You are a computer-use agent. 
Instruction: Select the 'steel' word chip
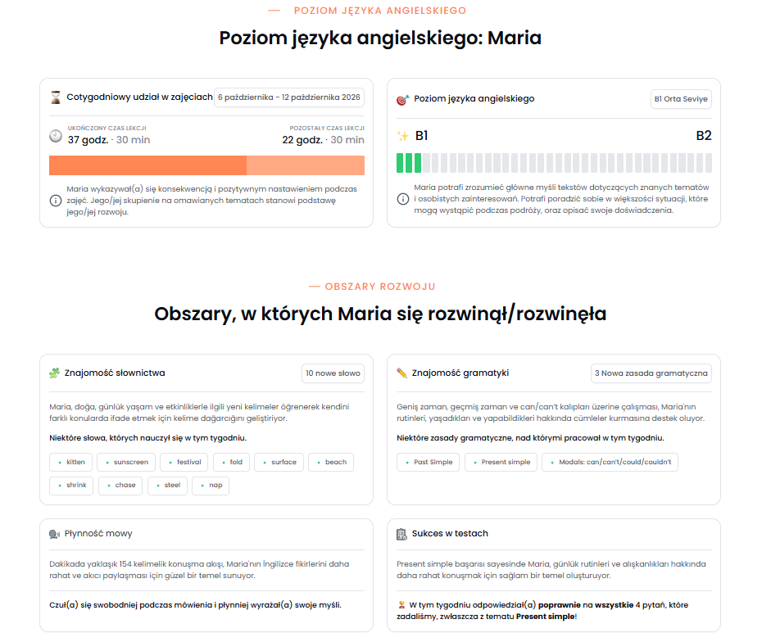tap(167, 486)
